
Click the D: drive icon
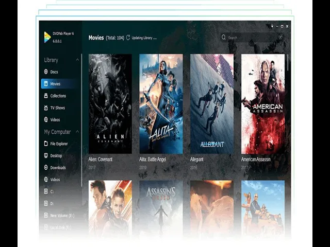46,203
